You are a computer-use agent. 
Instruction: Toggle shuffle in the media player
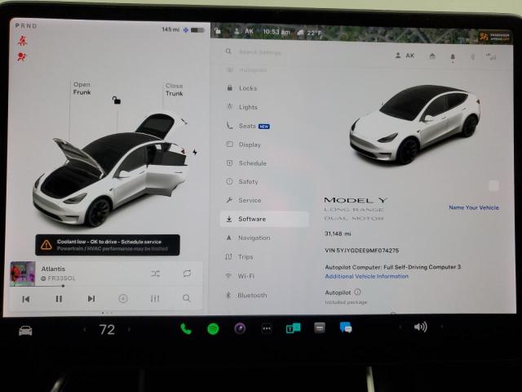point(156,274)
